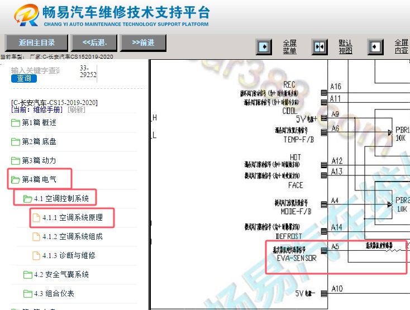The width and height of the screenshot is (410, 310).
Task: Click connector pin symbol at A5
Action: [324, 251]
